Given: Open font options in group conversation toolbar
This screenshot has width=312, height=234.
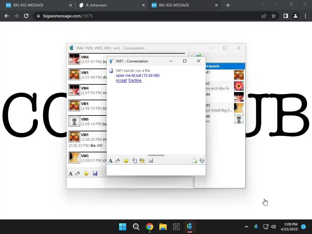Looking at the screenshot, I should (70, 173).
